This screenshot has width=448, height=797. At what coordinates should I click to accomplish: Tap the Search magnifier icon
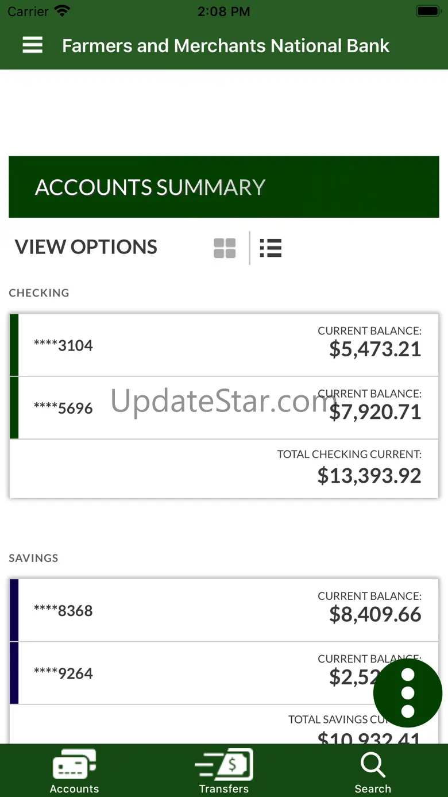tap(373, 765)
